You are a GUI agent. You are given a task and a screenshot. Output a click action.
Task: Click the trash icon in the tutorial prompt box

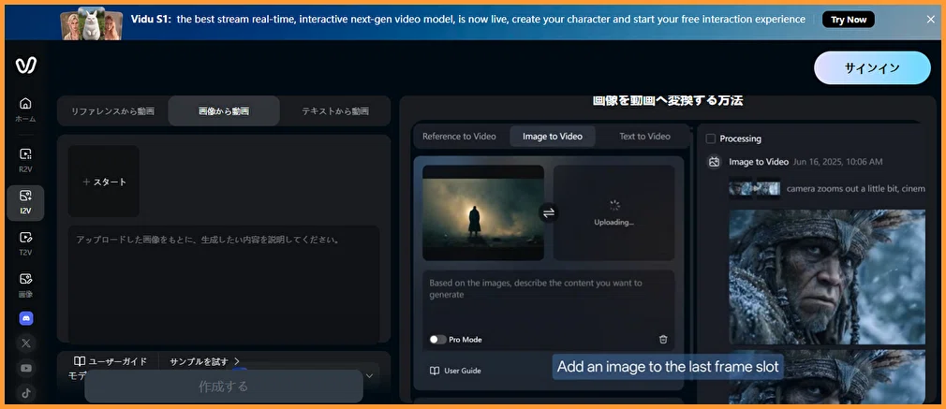click(x=663, y=340)
